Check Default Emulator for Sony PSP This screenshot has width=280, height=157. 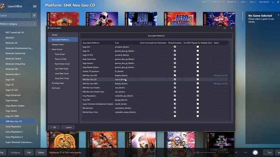(x=175, y=100)
